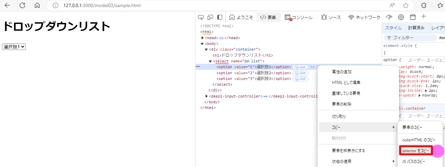Select the スタイル styles tab
This screenshot has height=167, width=445.
(x=393, y=28)
